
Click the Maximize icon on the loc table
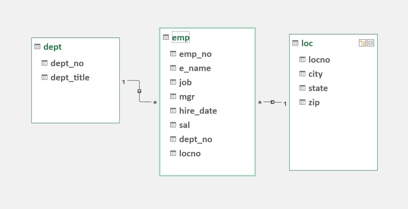[371, 43]
